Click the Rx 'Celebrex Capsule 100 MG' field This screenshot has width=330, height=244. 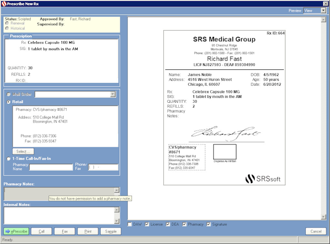coord(51,42)
